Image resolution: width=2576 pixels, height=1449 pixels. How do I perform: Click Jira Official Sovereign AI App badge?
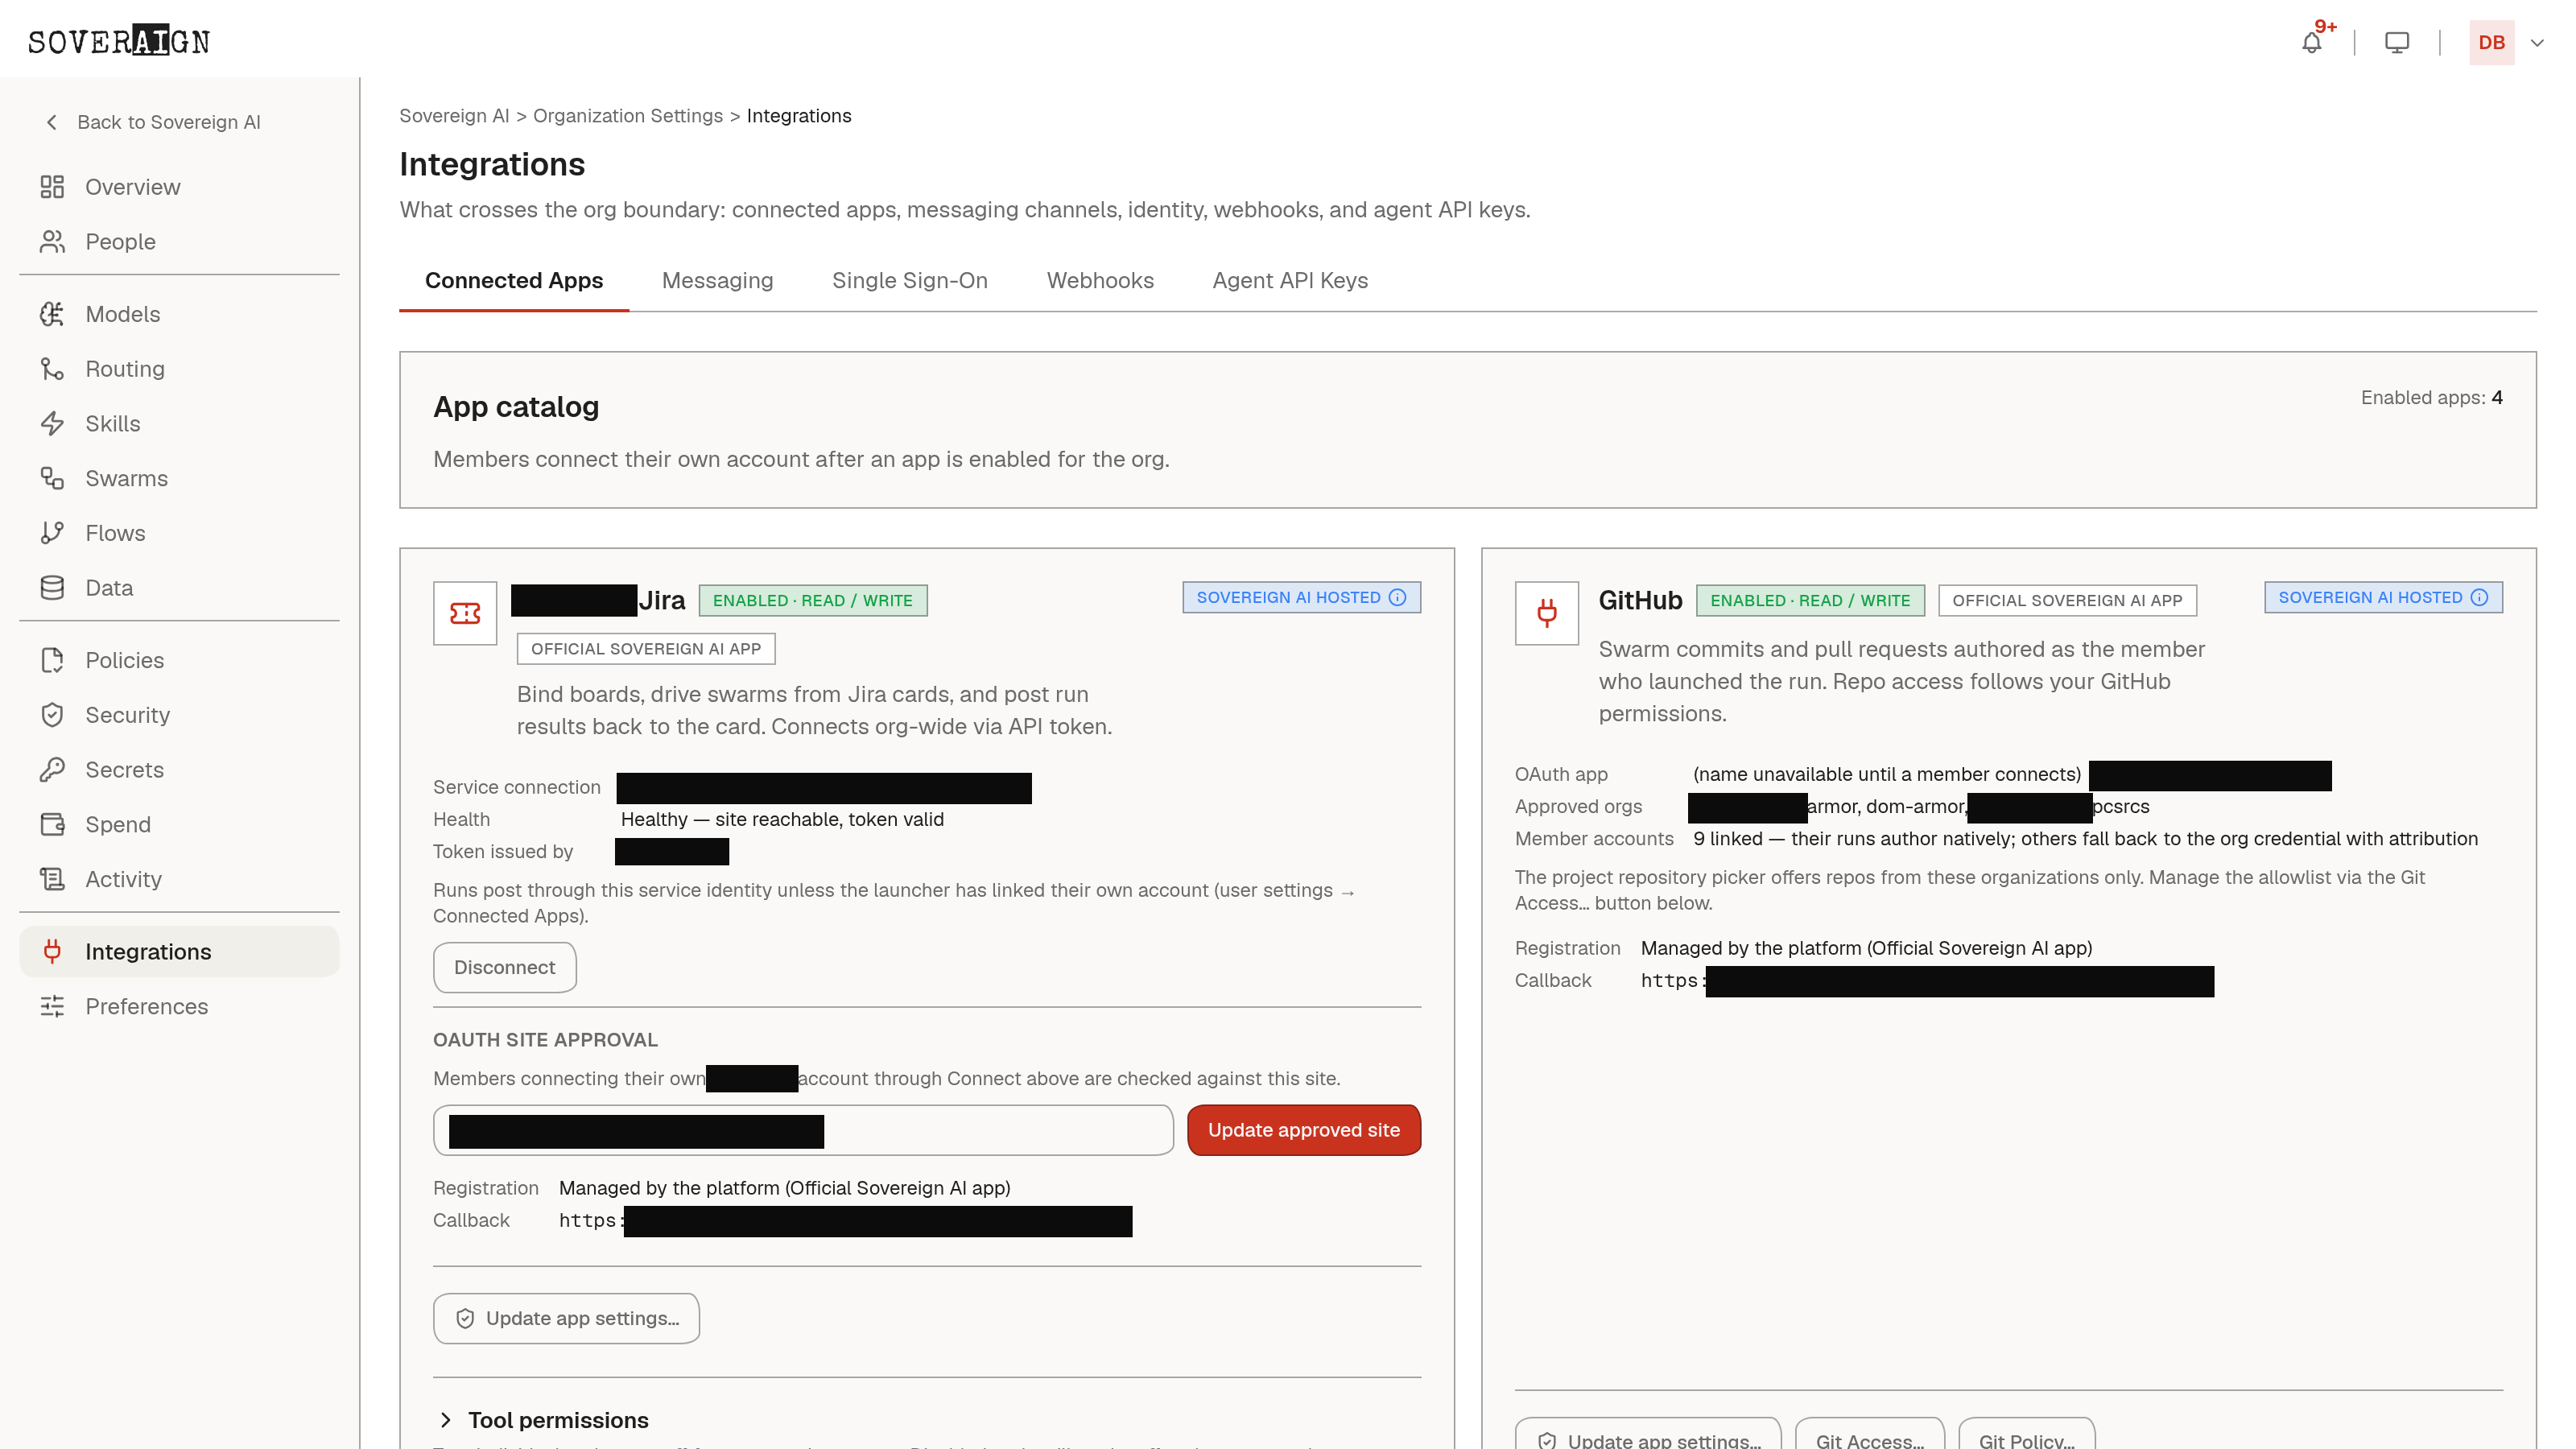pyautogui.click(x=646, y=649)
